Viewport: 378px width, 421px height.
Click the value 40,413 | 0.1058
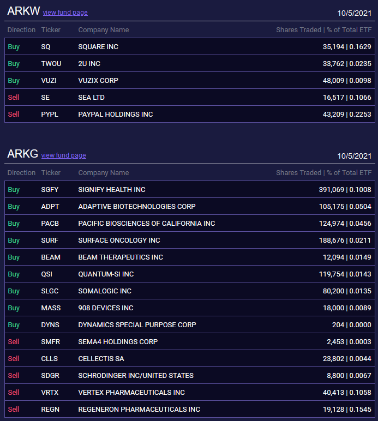click(x=347, y=393)
